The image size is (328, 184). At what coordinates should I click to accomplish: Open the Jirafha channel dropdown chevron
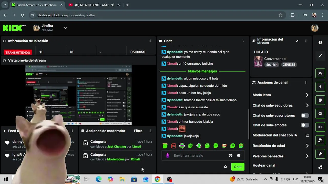point(66,28)
